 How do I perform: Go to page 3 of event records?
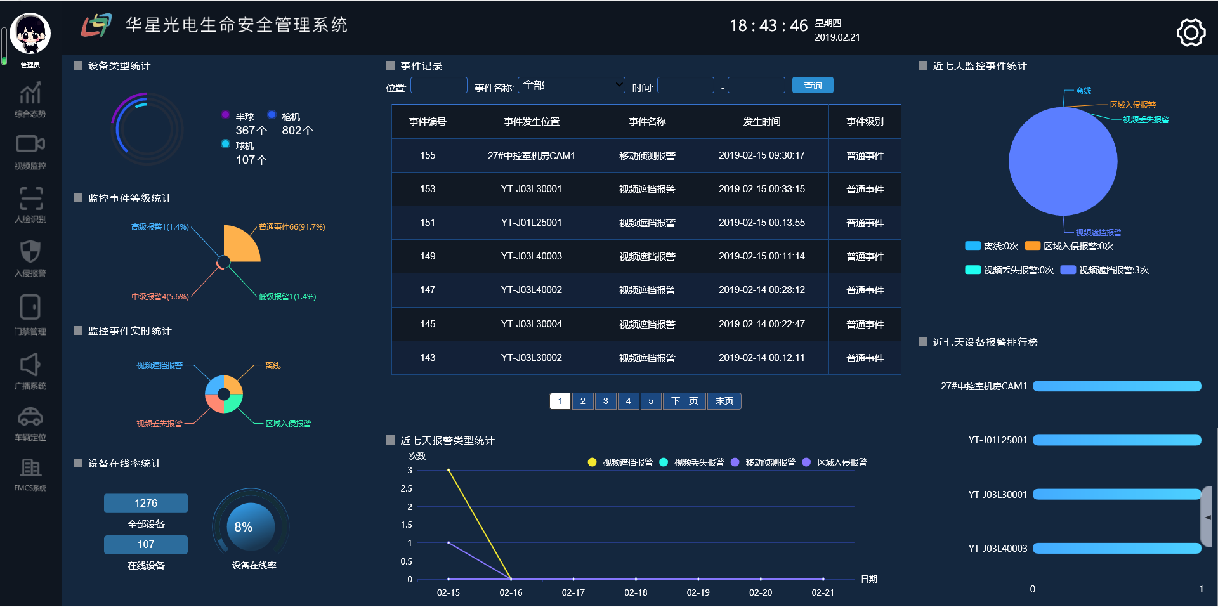pos(606,401)
